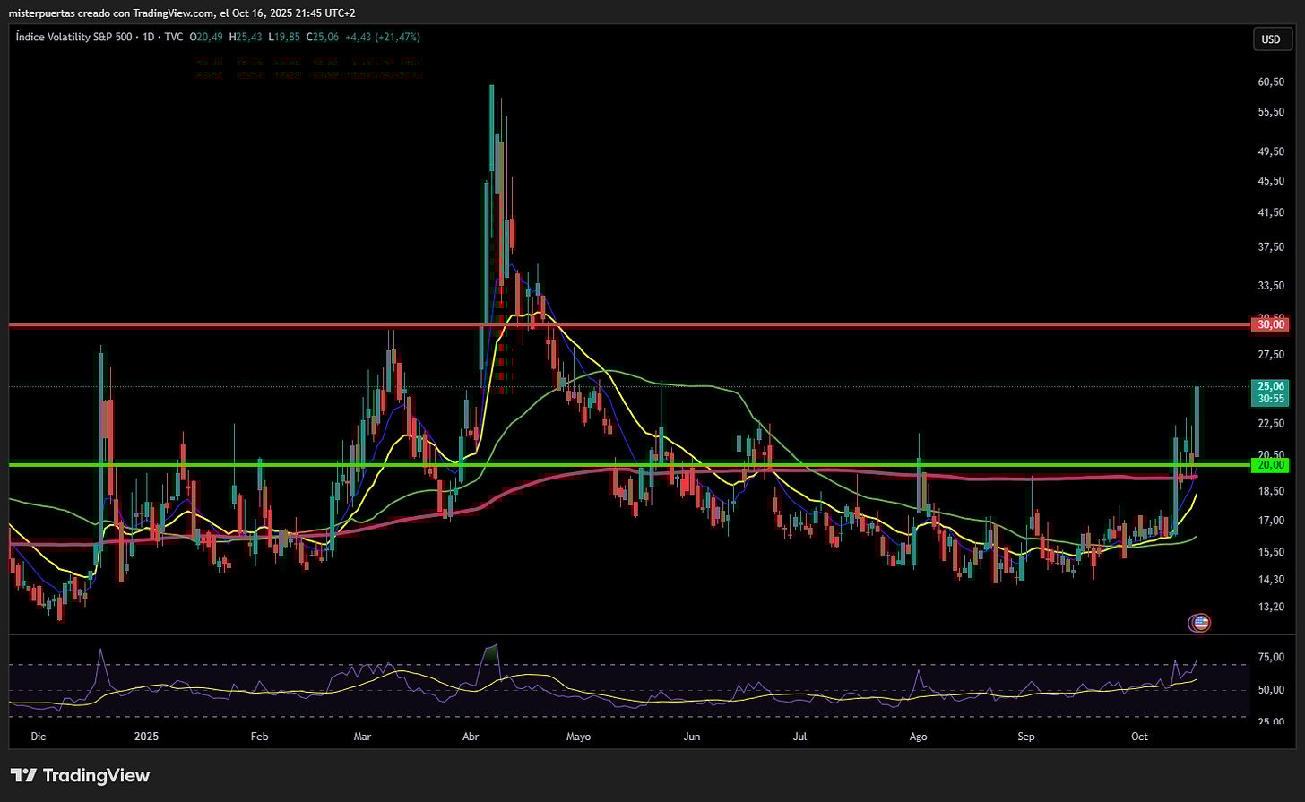
Task: Click the 49,50 price axis label
Action: click(1271, 151)
